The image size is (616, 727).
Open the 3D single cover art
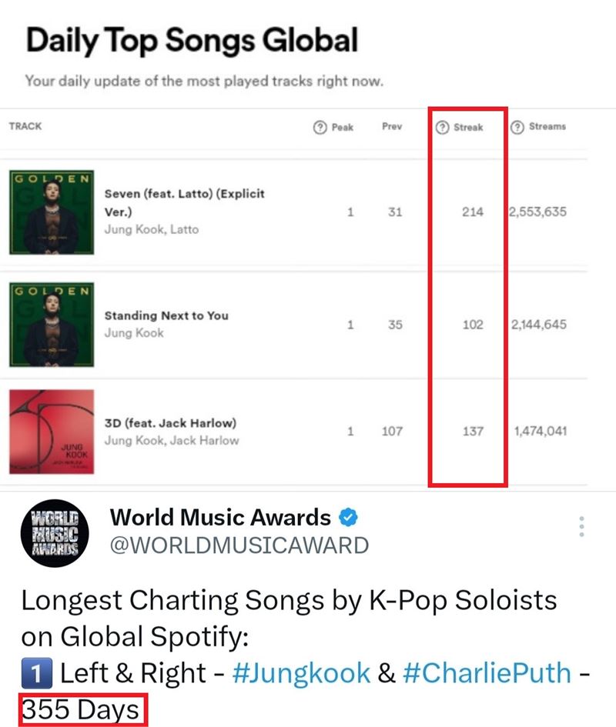pos(50,432)
